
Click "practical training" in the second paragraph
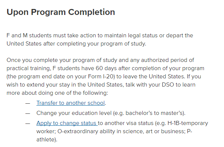[x=28, y=68]
